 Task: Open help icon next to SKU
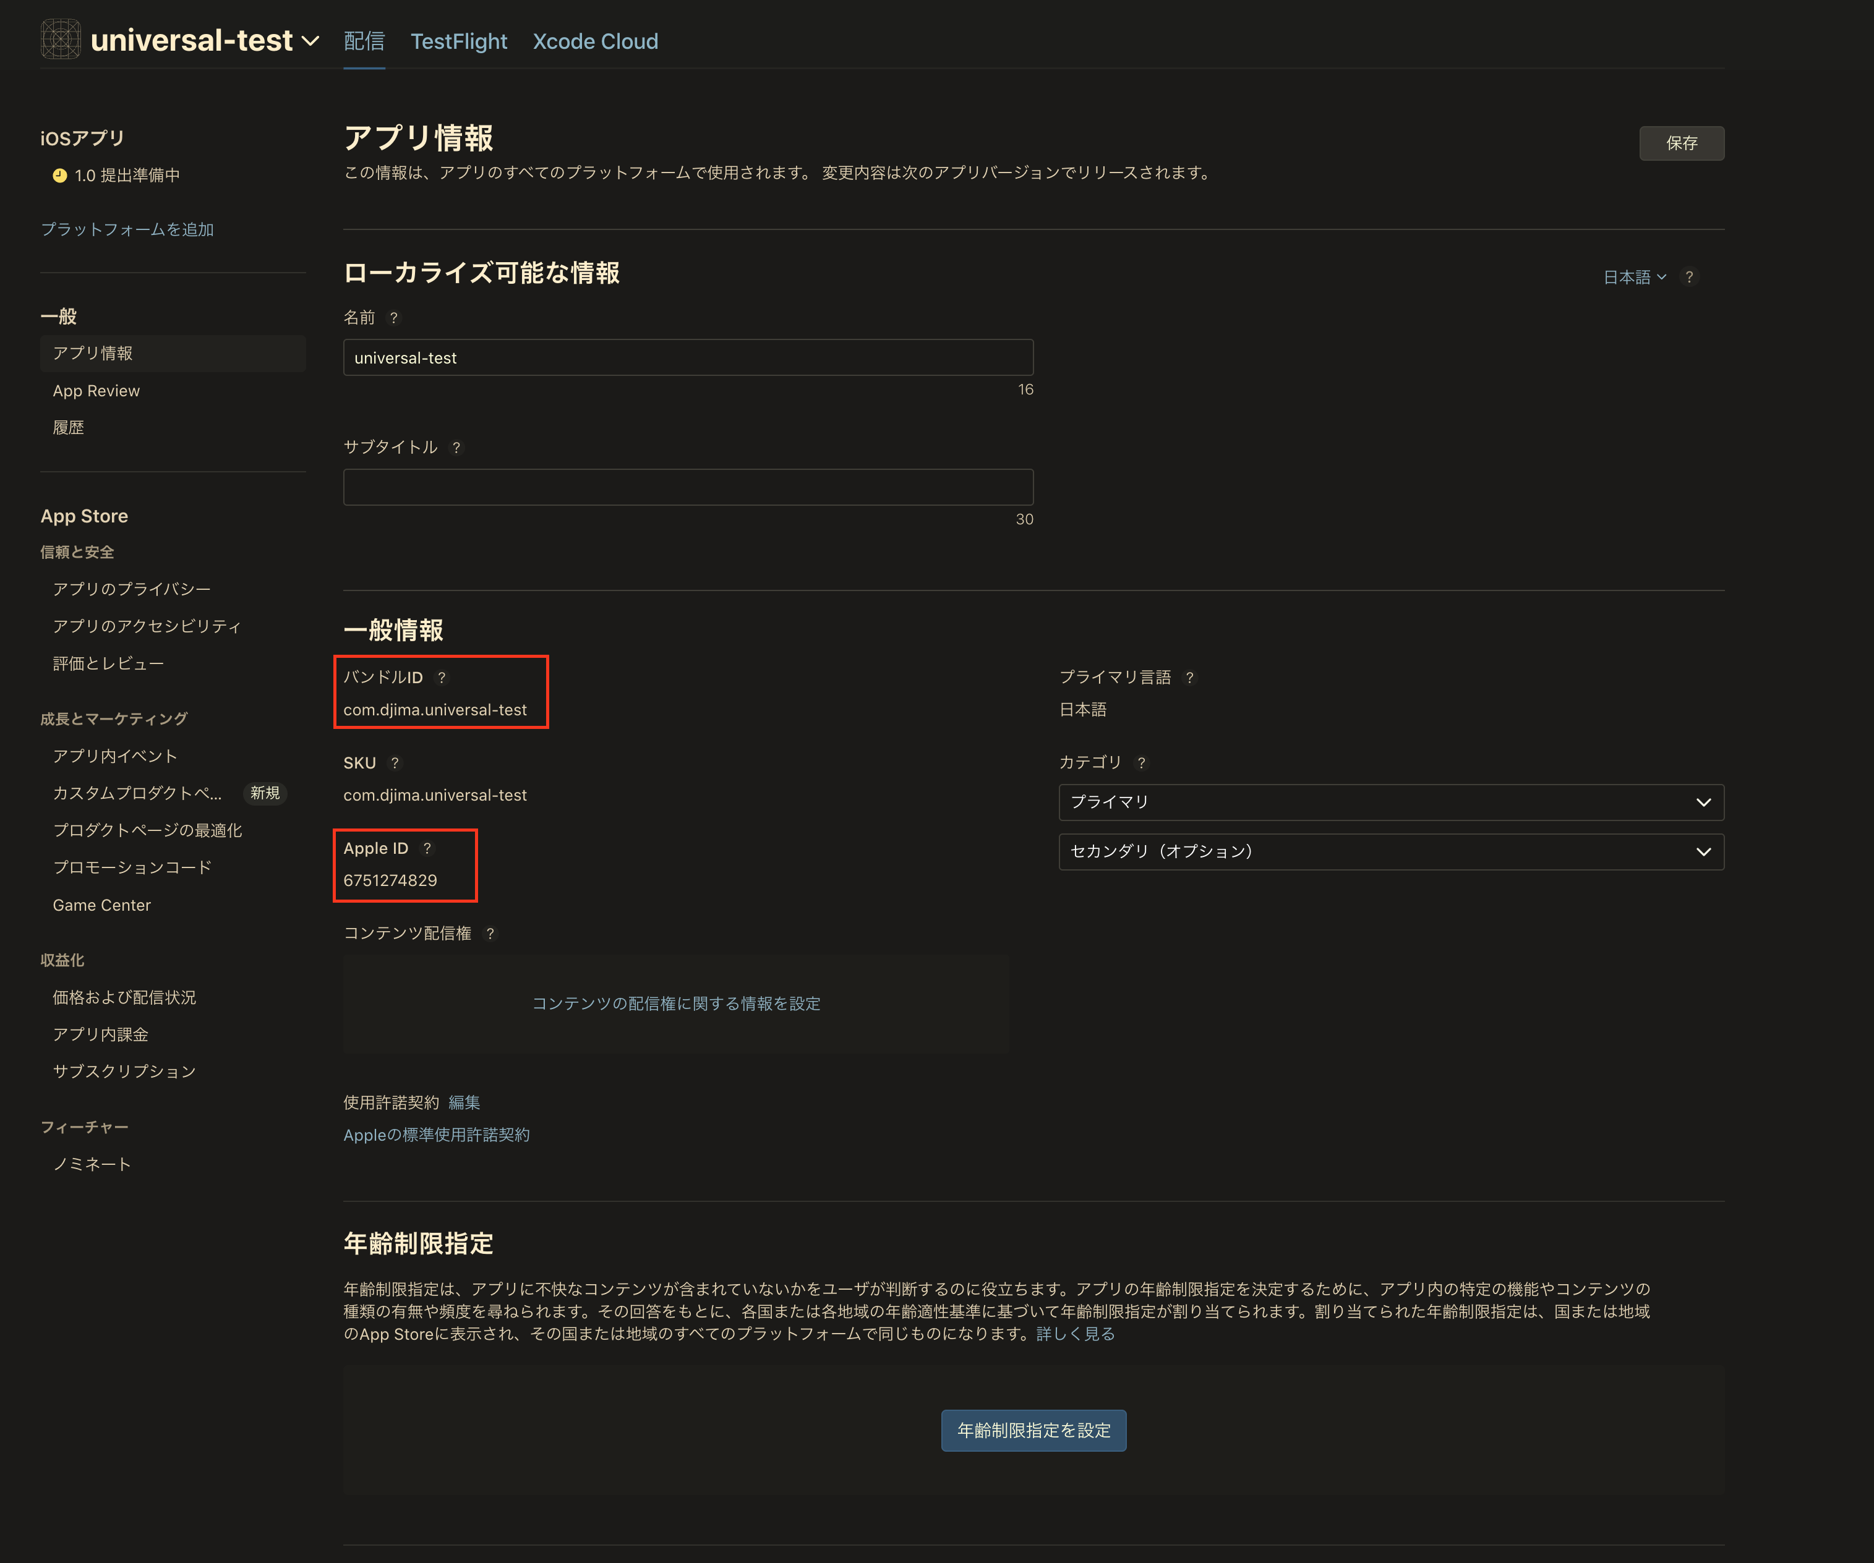click(395, 763)
